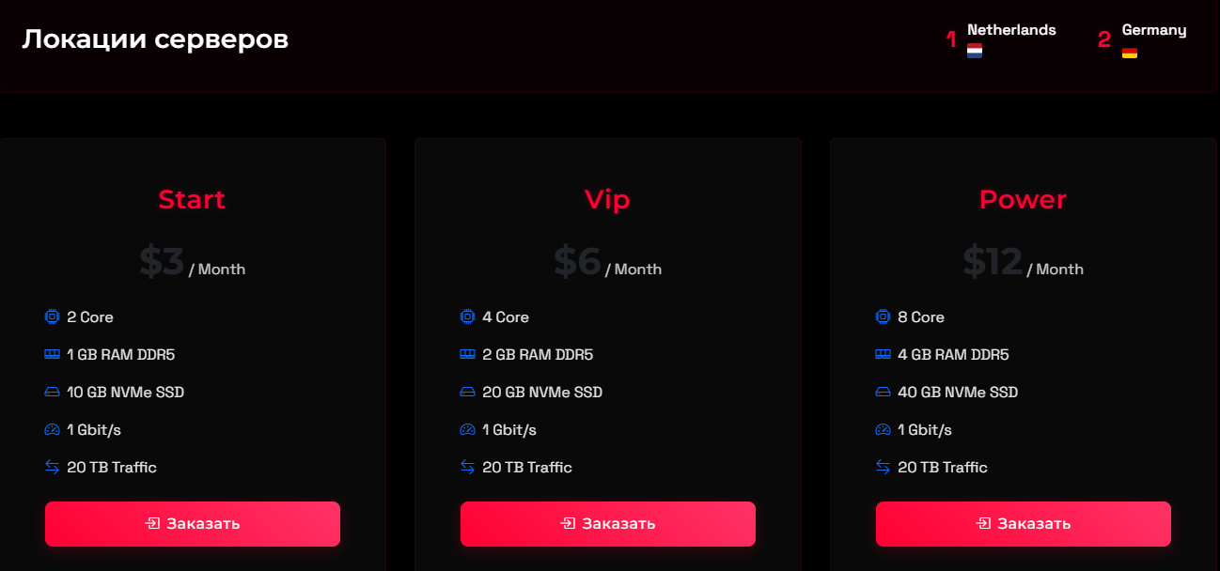Click the traffic arrows icon in Vip plan

467,467
